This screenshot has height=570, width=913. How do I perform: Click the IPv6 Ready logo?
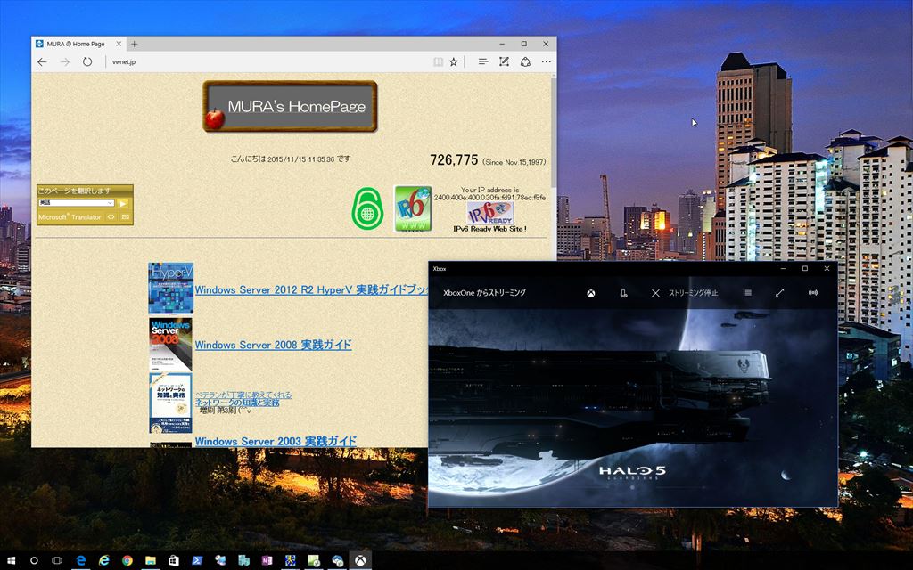point(489,213)
